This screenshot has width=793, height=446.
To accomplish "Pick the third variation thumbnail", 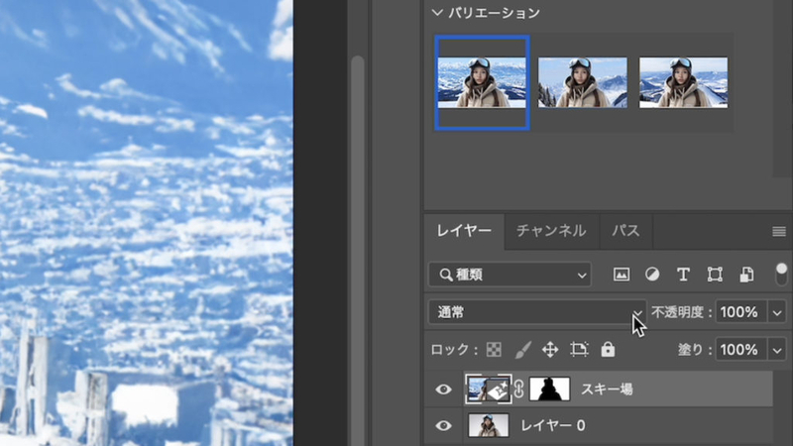I will pos(683,82).
